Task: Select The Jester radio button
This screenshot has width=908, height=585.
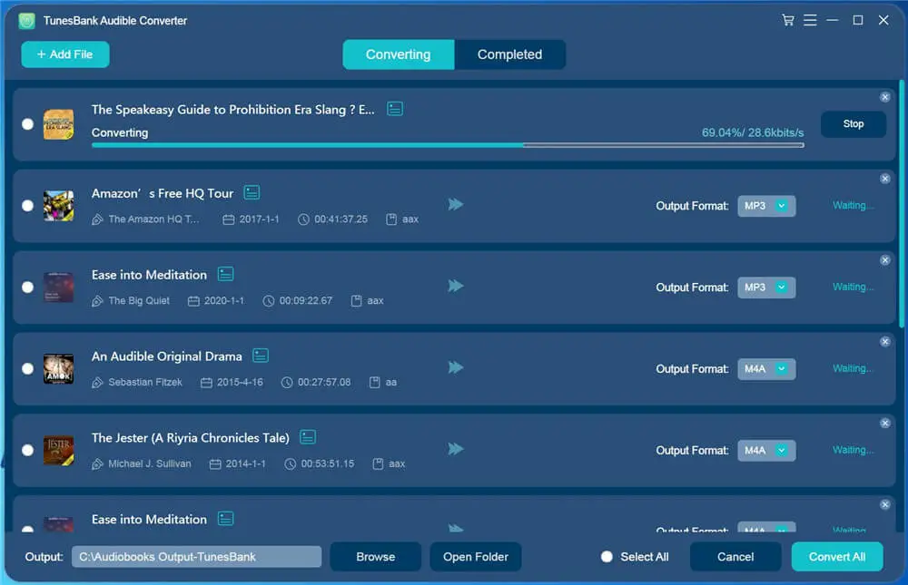Action: pos(27,451)
